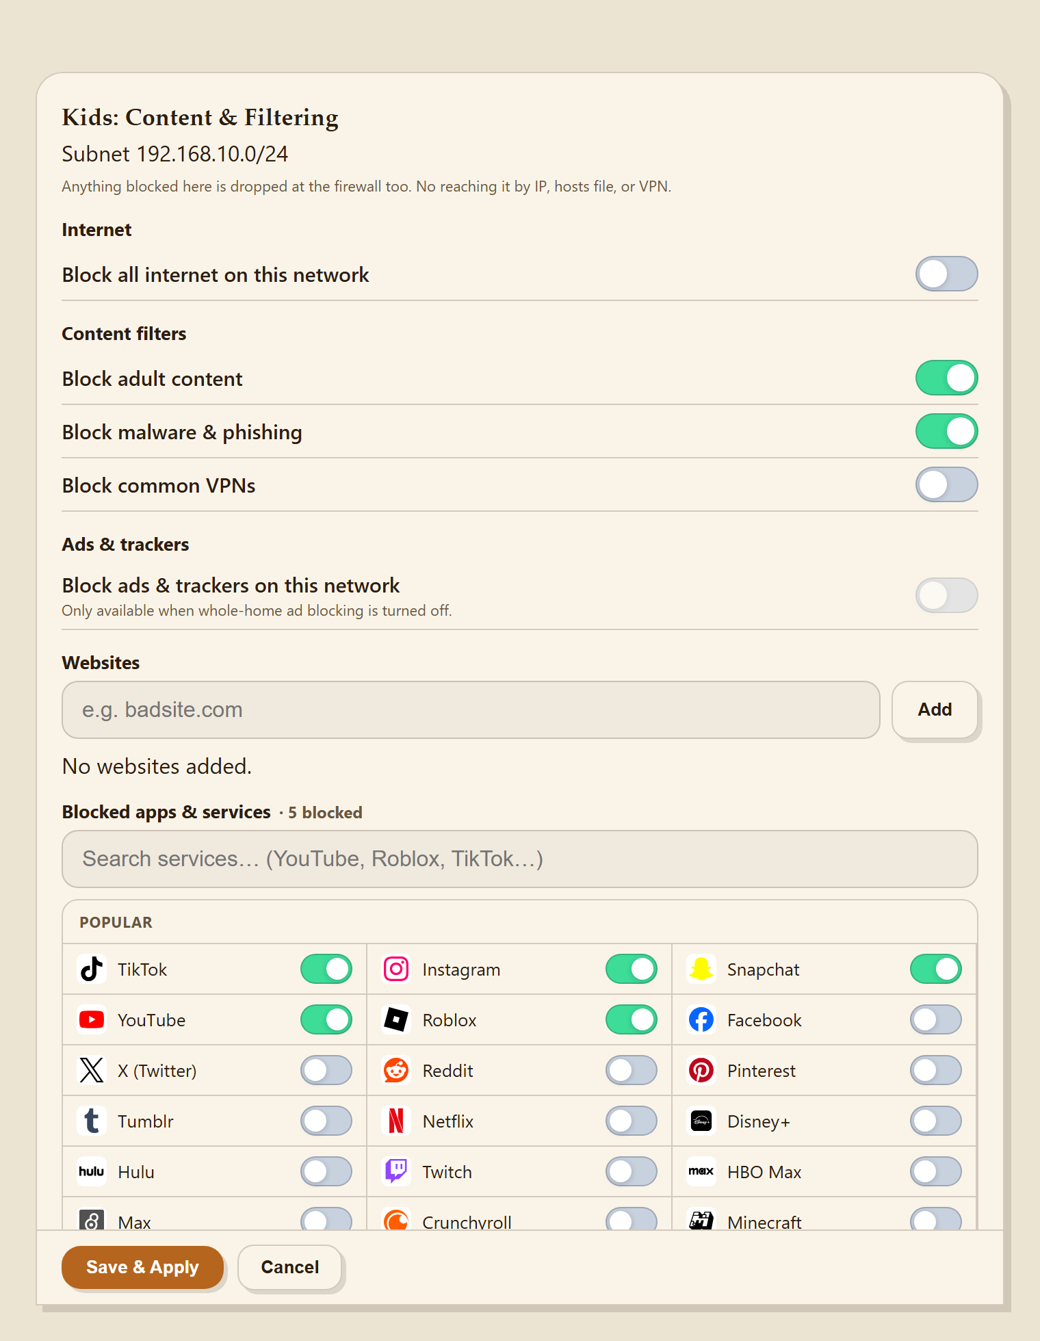Click the Roblox logo icon
The height and width of the screenshot is (1341, 1040).
click(x=396, y=1019)
